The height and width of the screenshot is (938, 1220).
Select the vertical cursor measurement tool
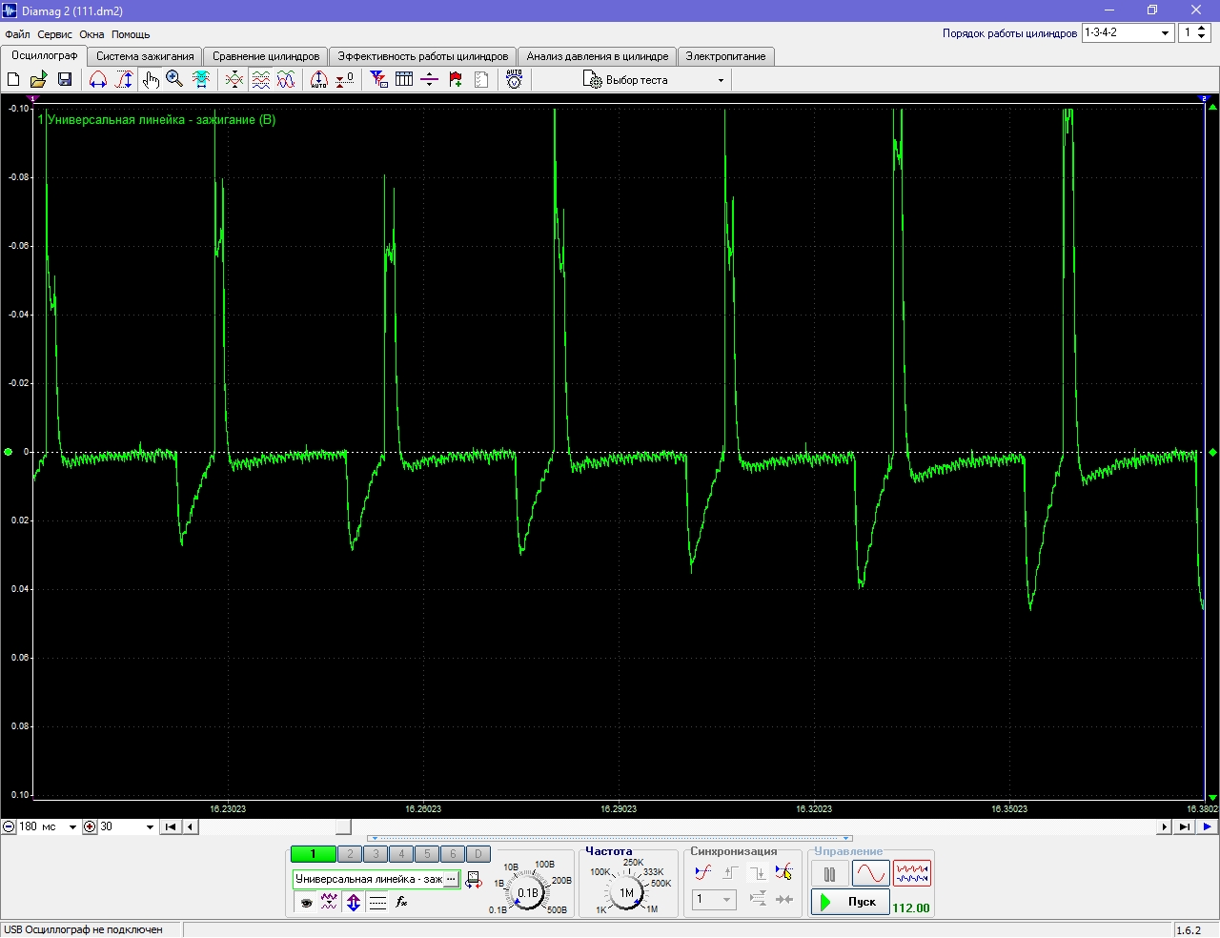pos(124,79)
